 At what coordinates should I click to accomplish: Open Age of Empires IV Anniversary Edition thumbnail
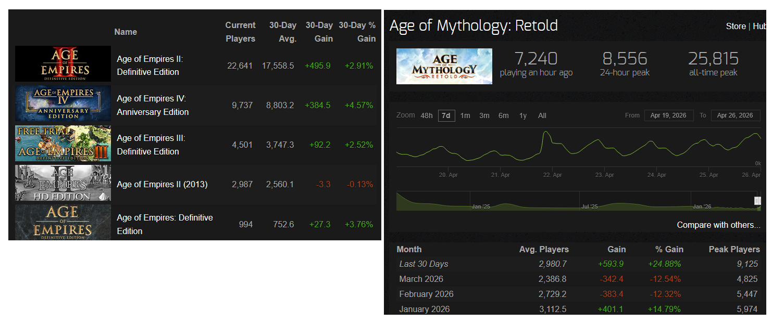pyautogui.click(x=63, y=104)
